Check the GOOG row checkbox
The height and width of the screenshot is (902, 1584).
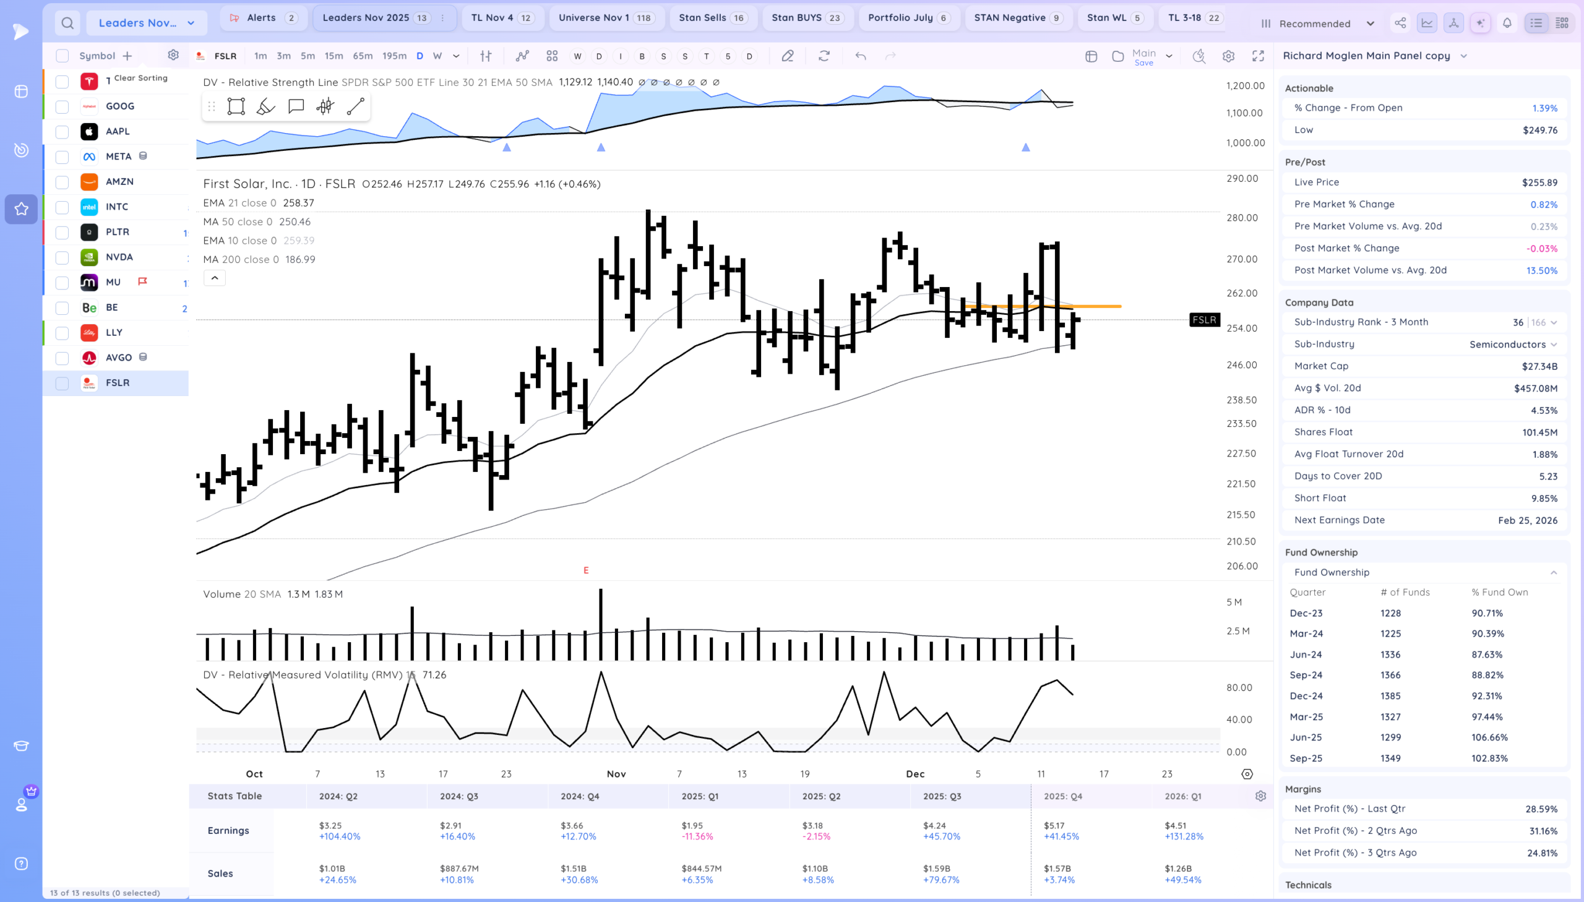pos(62,106)
